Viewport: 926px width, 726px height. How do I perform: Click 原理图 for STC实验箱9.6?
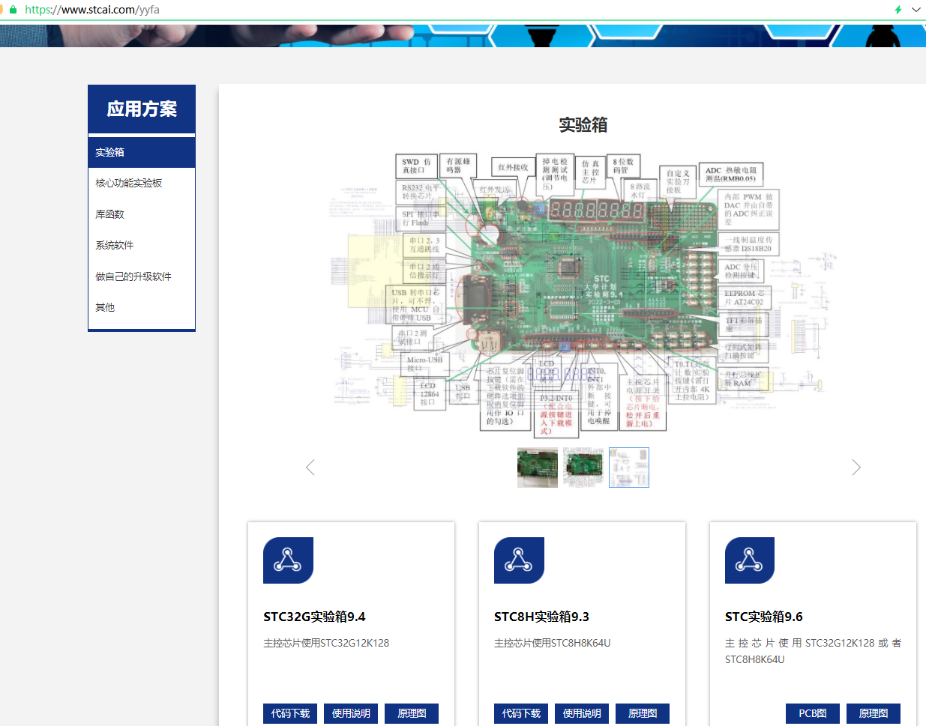(x=874, y=713)
